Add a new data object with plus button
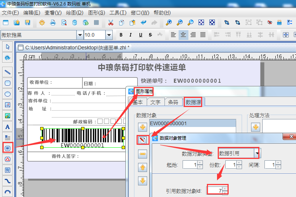The width and height of the screenshot is (296, 197). point(143,127)
